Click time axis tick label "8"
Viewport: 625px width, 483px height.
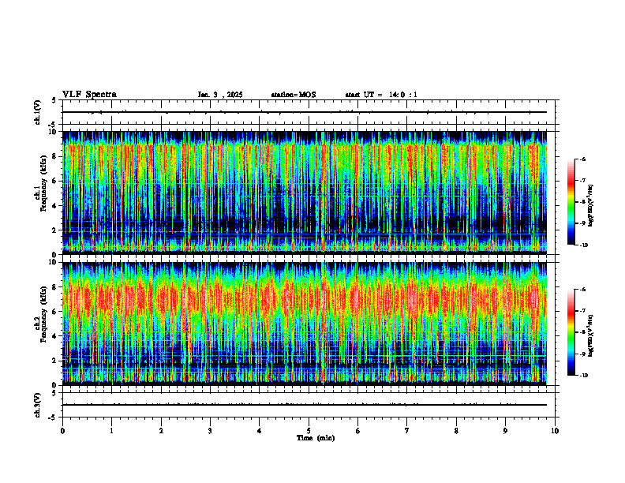tap(456, 431)
